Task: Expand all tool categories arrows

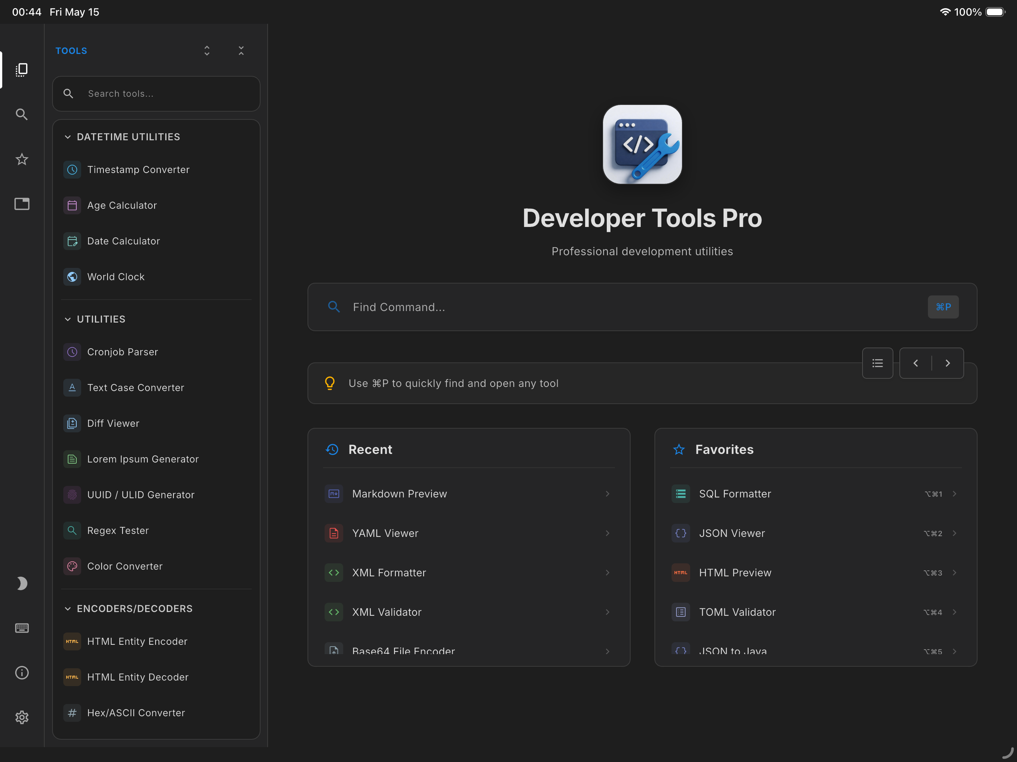Action: point(207,51)
